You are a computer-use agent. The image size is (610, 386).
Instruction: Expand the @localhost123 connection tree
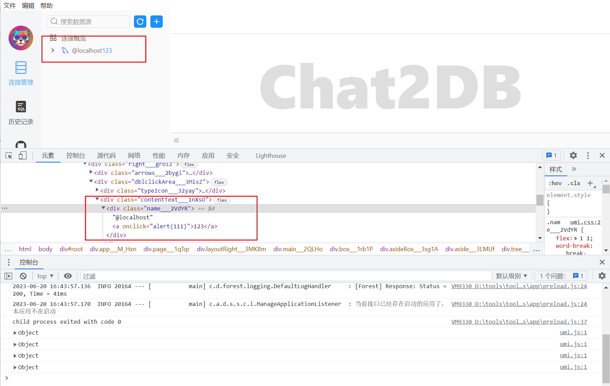click(52, 50)
